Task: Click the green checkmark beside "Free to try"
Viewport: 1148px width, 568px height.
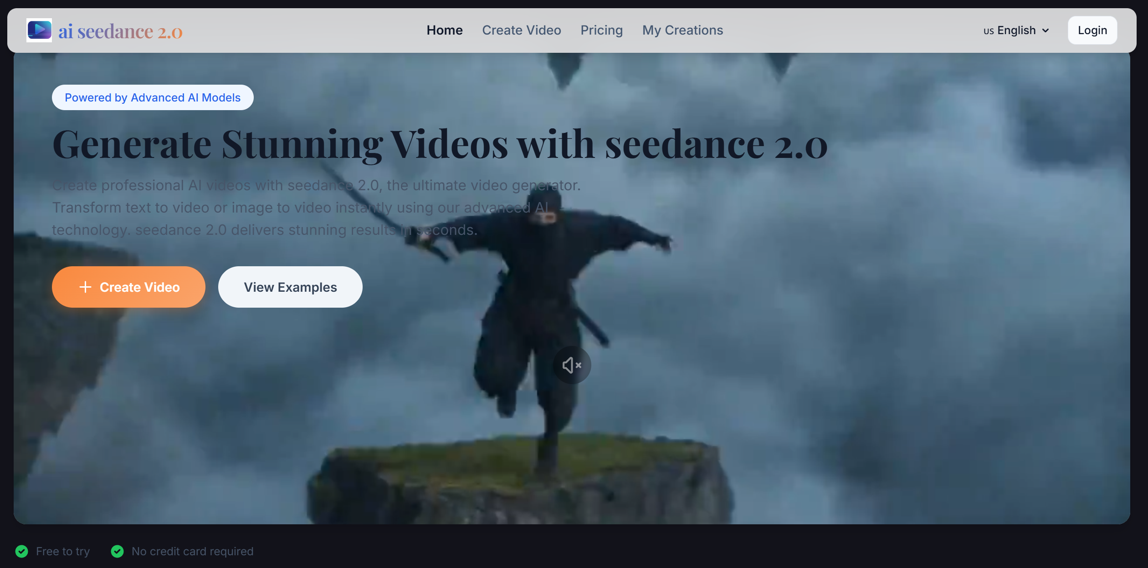Action: (22, 551)
